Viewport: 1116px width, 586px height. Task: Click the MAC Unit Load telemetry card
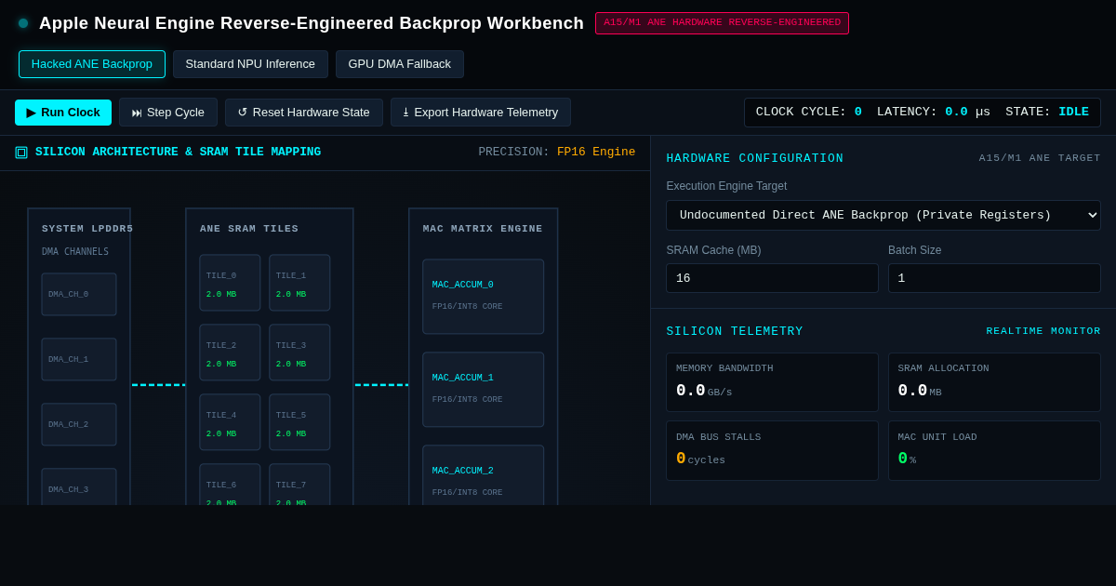994,451
